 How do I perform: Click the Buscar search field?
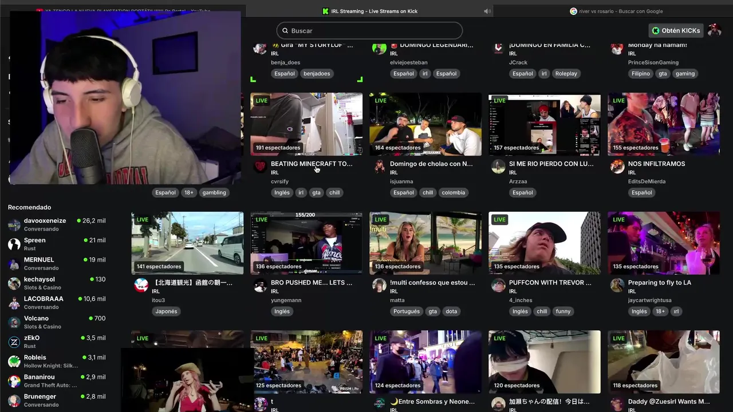click(x=369, y=30)
